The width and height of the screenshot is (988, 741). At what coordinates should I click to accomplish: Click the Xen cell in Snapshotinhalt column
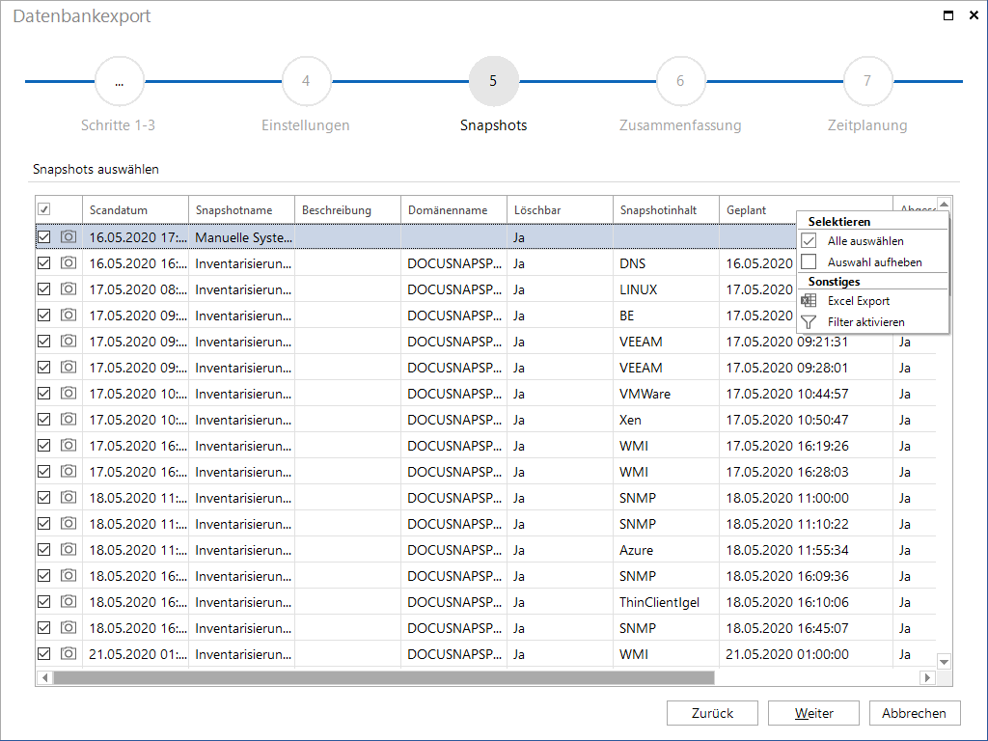667,419
